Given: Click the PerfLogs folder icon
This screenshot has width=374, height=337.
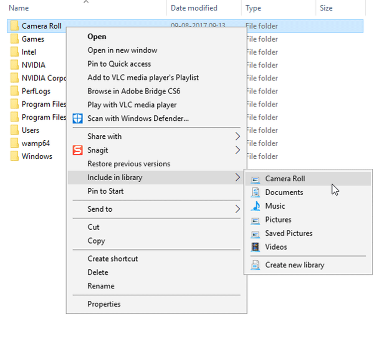Looking at the screenshot, I should (x=14, y=91).
